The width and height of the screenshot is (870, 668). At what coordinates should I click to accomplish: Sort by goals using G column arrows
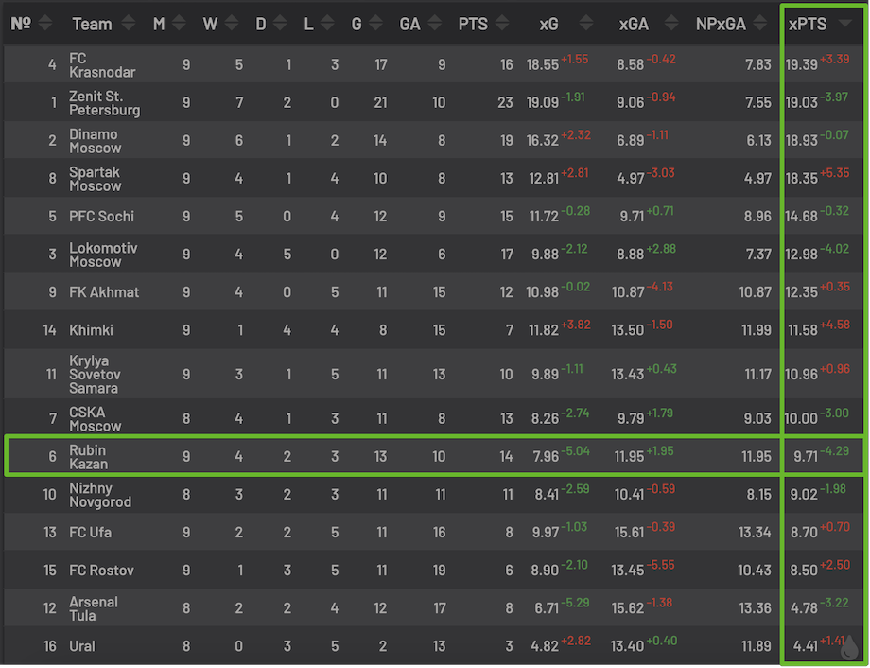(x=376, y=25)
